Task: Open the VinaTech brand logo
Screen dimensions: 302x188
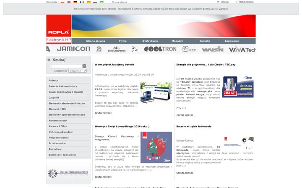Action: [x=242, y=49]
